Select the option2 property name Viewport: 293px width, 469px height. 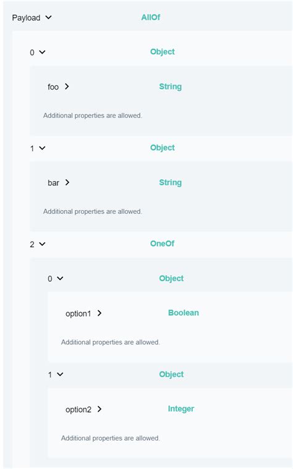coord(79,410)
